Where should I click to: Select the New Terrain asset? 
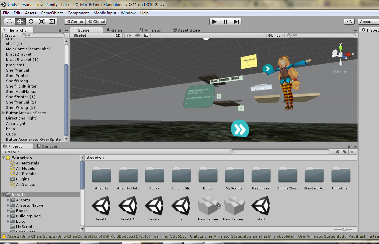click(x=208, y=205)
